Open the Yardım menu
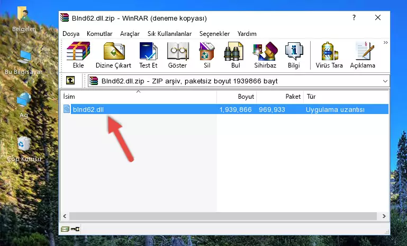The height and width of the screenshot is (246, 407). pyautogui.click(x=247, y=34)
